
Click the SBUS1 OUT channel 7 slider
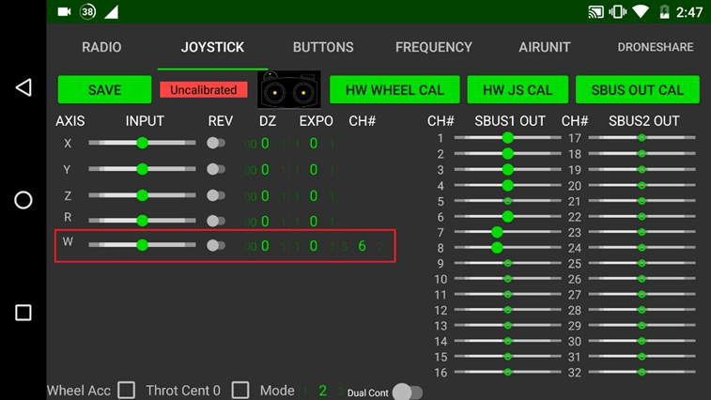pos(498,232)
